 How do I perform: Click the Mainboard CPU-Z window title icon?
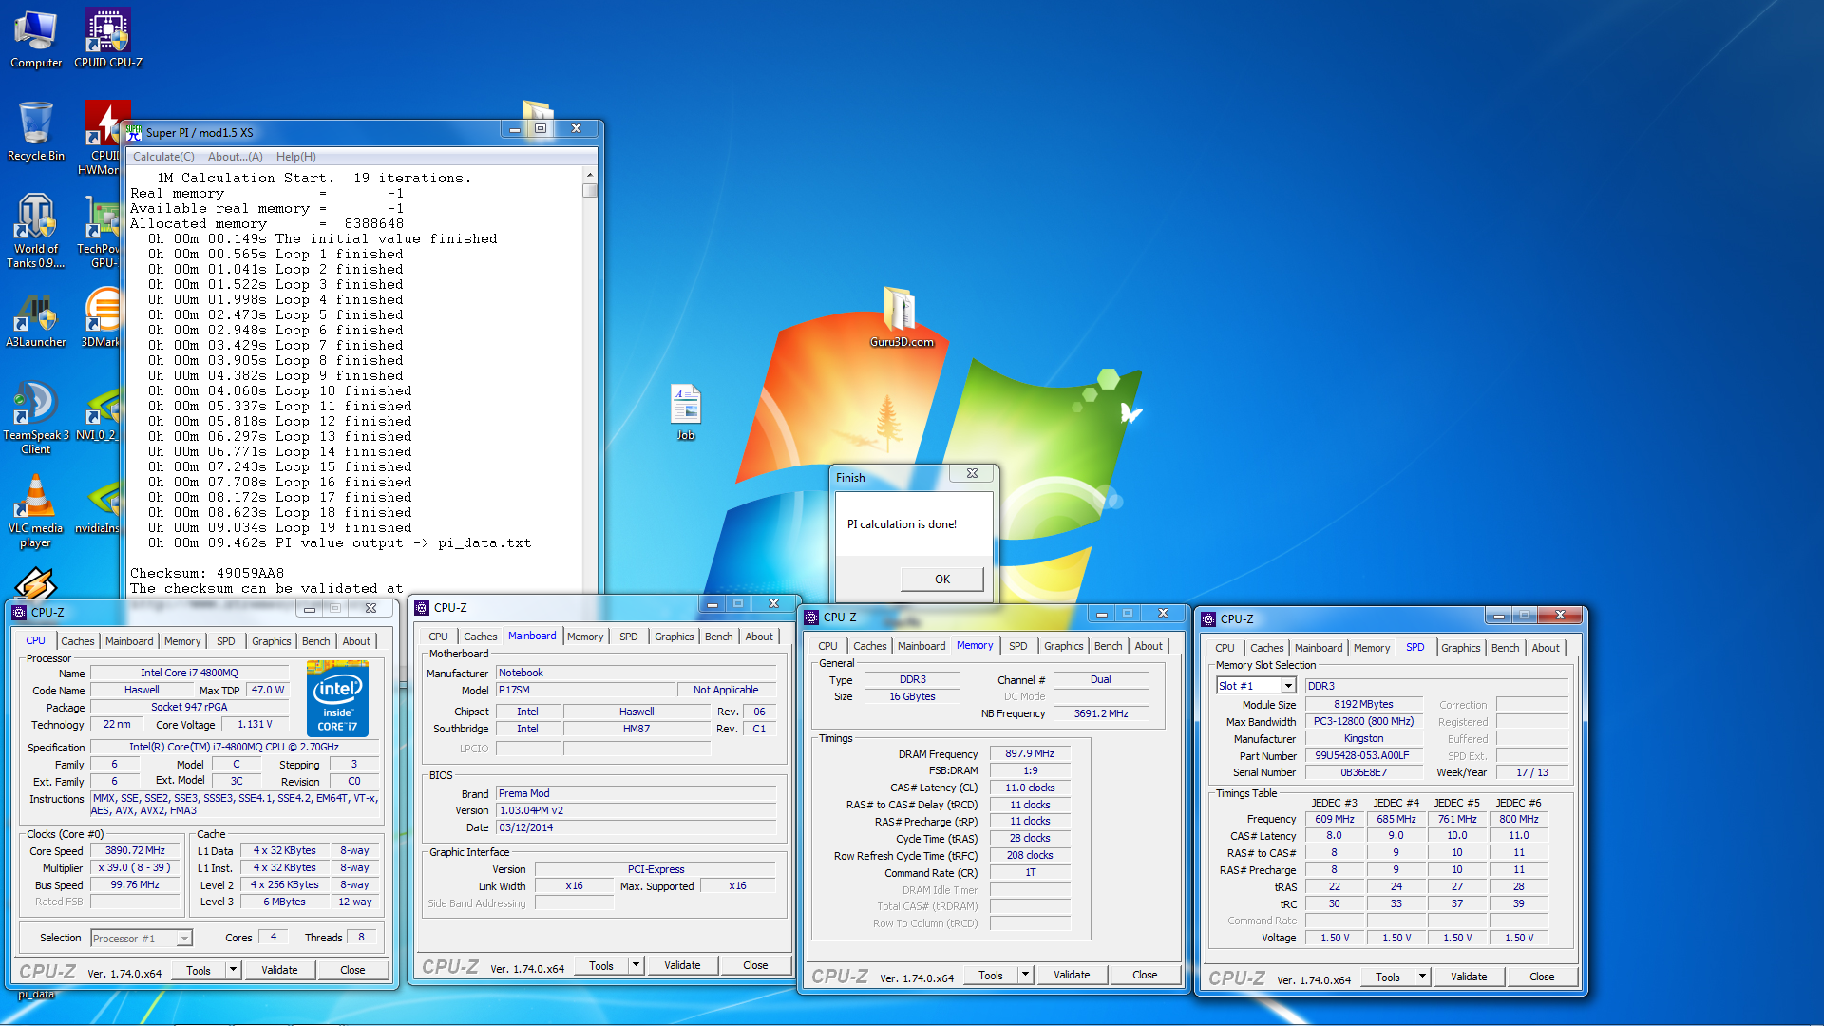pyautogui.click(x=422, y=608)
